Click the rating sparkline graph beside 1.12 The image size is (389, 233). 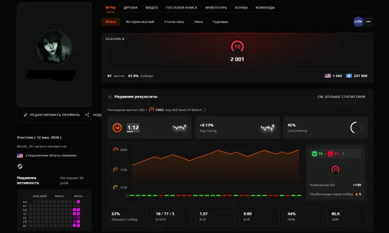(x=179, y=127)
